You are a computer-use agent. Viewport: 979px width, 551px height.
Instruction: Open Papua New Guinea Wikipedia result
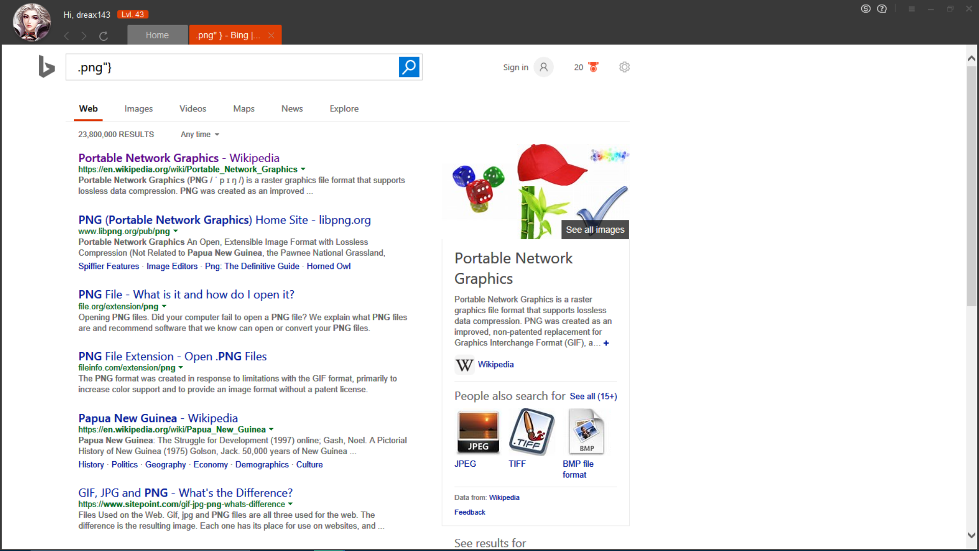[158, 418]
